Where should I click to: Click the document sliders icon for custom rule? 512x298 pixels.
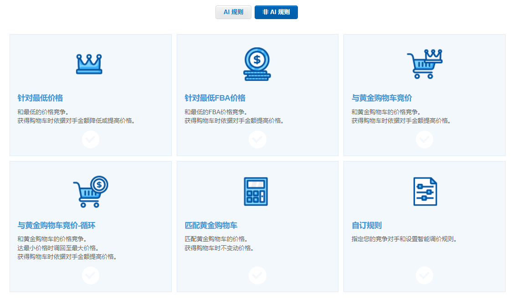click(x=425, y=192)
